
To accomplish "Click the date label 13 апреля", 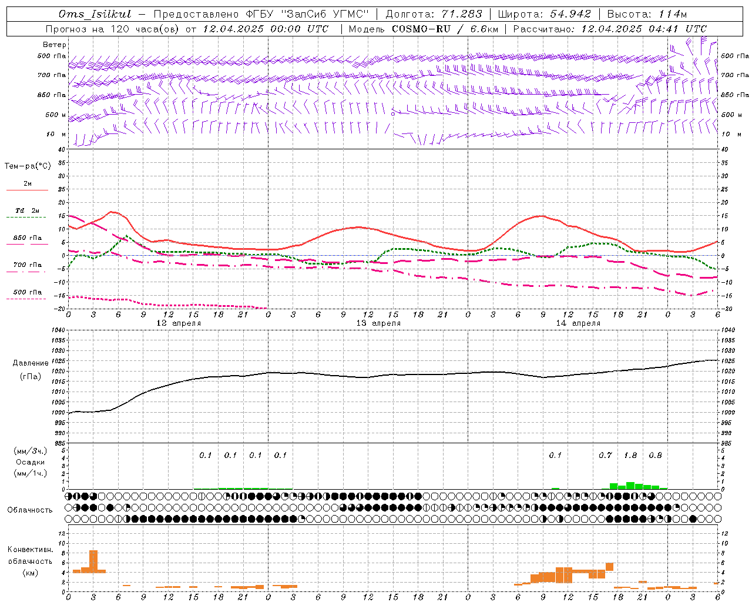I will [x=378, y=323].
